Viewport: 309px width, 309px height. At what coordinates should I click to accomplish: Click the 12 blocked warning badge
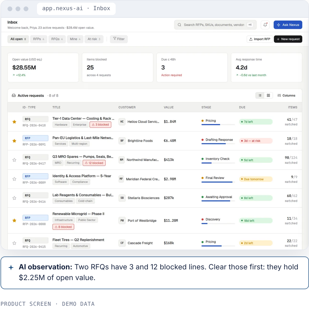(x=94, y=163)
